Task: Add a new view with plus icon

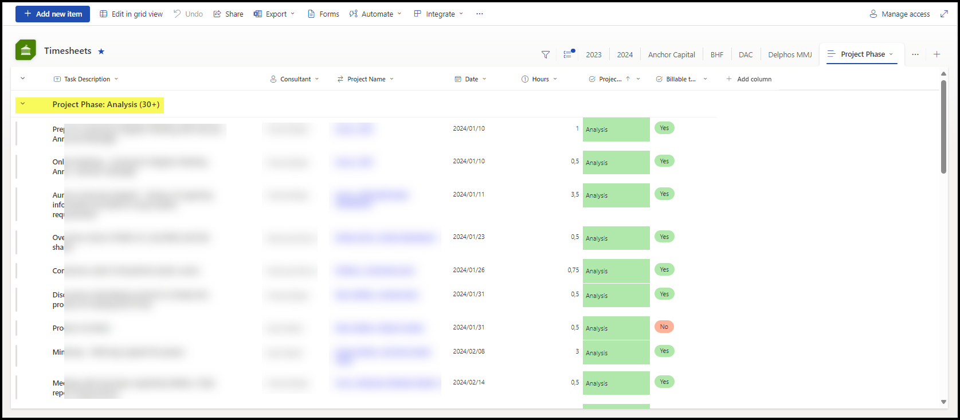Action: [x=937, y=54]
